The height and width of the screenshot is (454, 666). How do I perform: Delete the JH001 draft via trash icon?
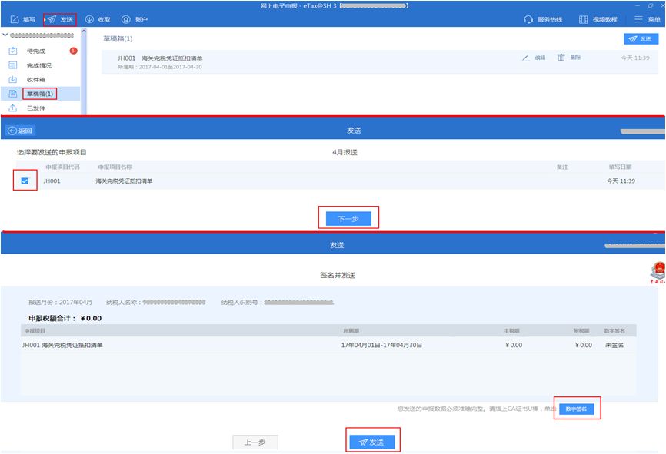click(x=561, y=58)
